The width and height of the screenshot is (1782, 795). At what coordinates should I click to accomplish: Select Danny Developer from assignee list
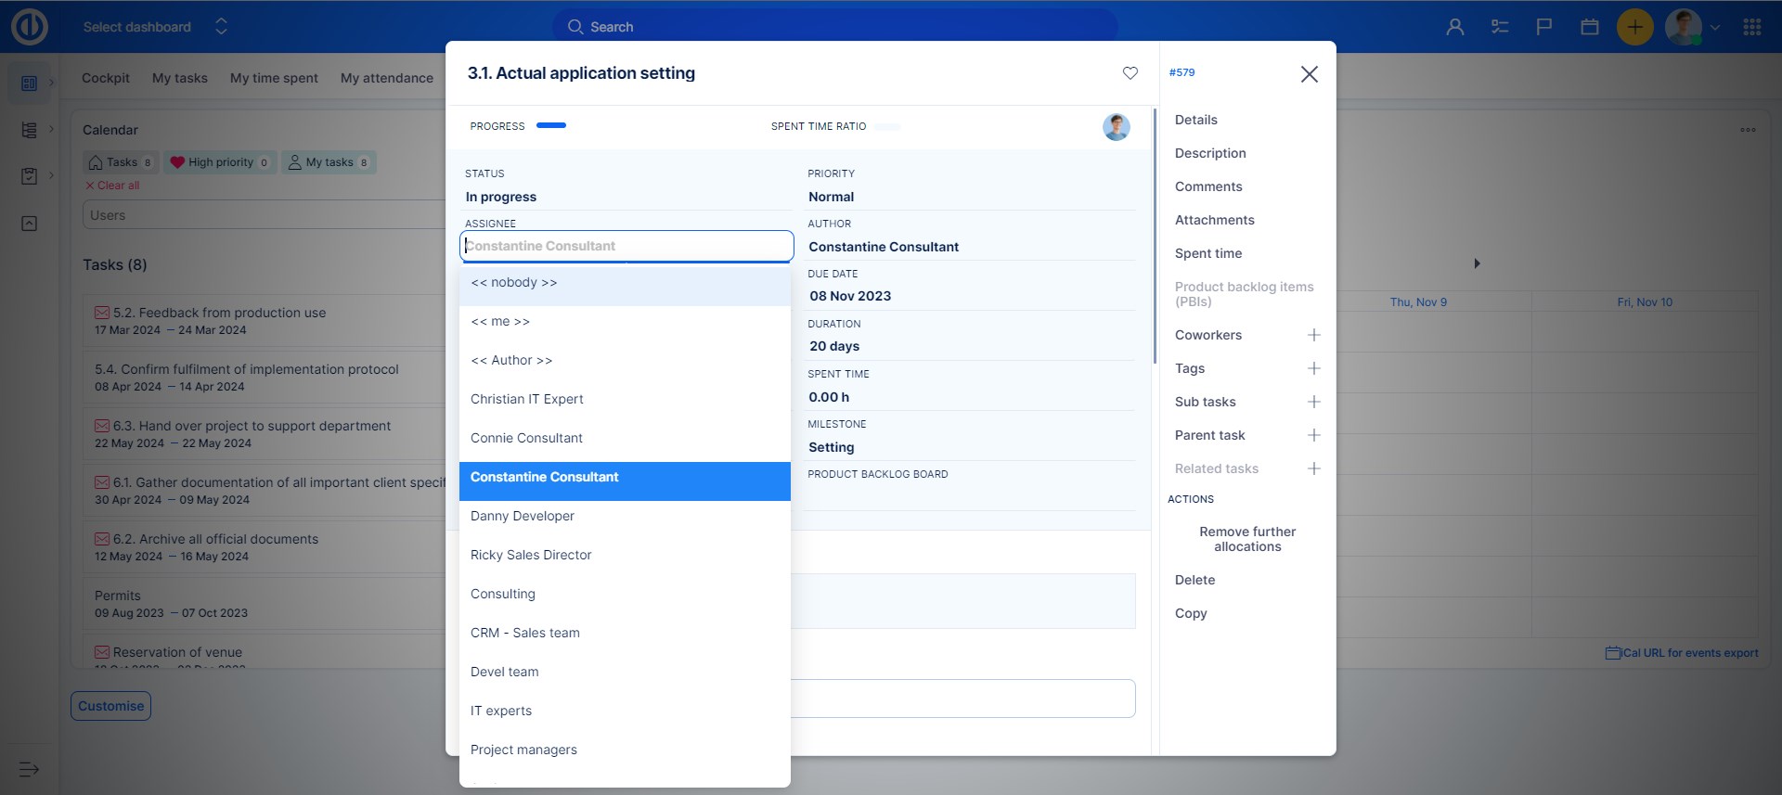pyautogui.click(x=523, y=516)
